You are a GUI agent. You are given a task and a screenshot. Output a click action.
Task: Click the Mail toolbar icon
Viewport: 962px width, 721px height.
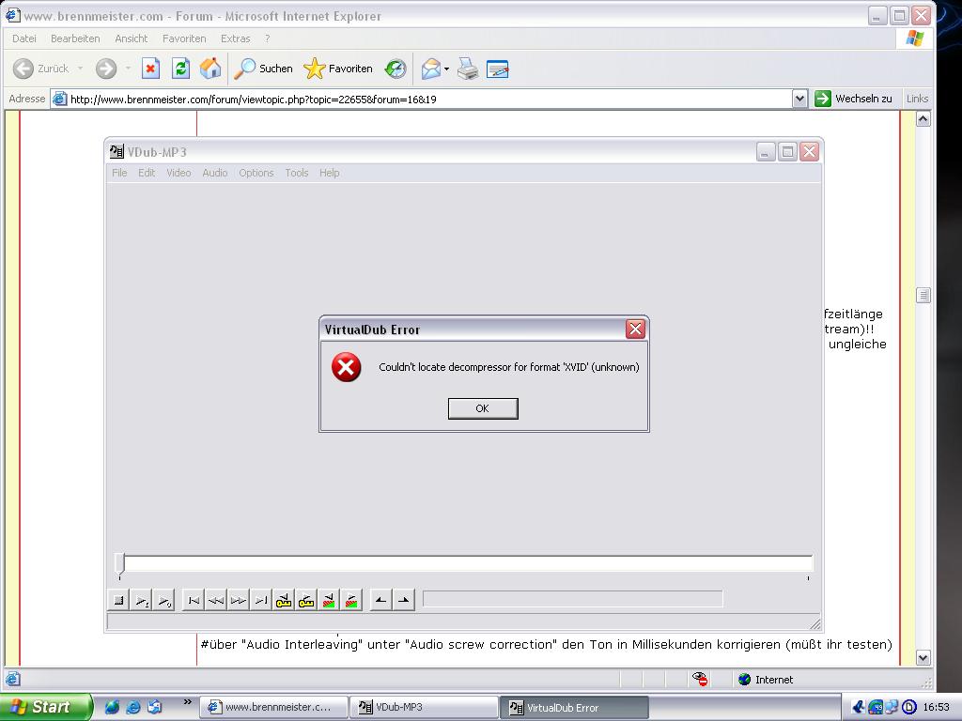[x=431, y=69]
